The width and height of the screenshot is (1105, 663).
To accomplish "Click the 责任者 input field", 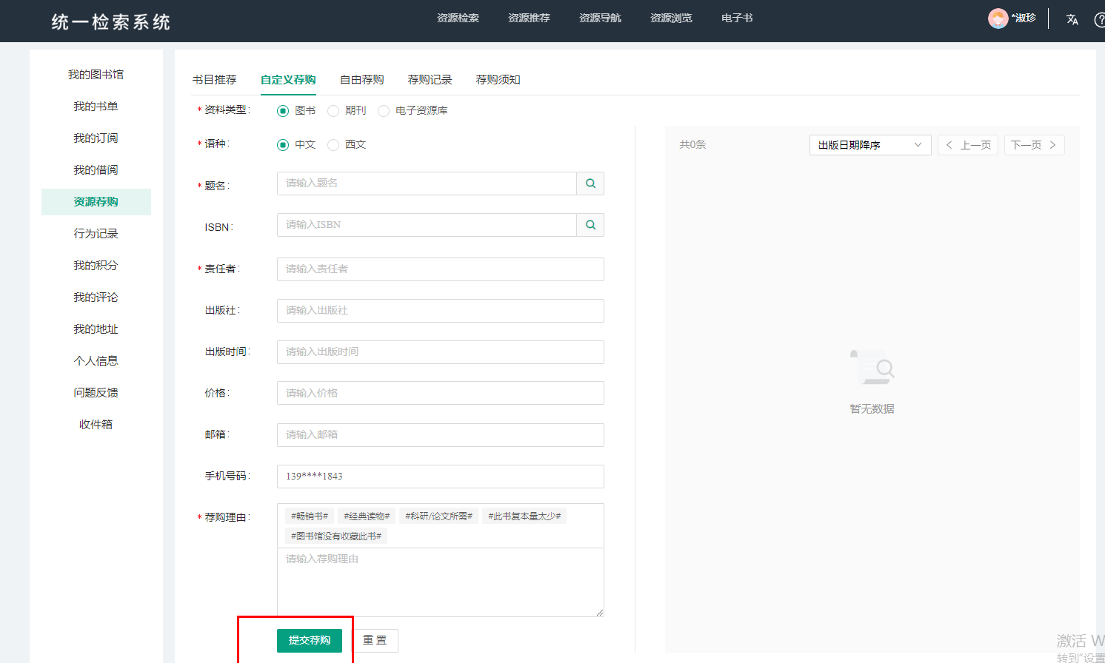I will 440,269.
